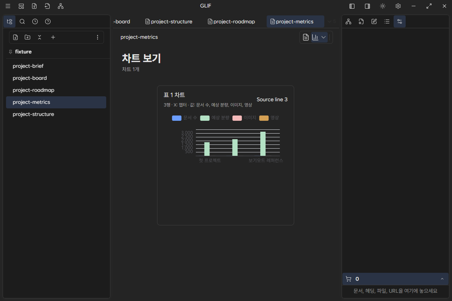Toggle the 문서 수 blue legend swatch

177,118
